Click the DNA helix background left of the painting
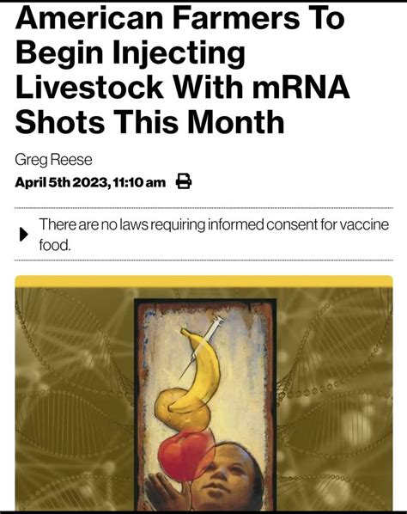 pos(76,398)
